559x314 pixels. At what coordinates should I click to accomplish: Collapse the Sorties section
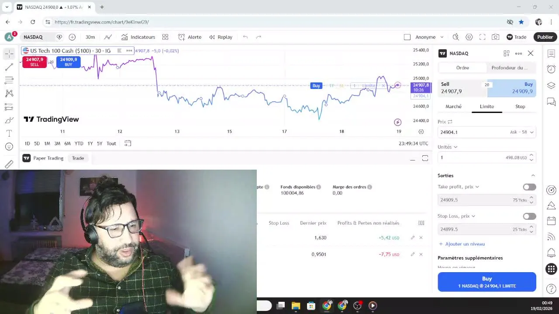click(x=533, y=175)
